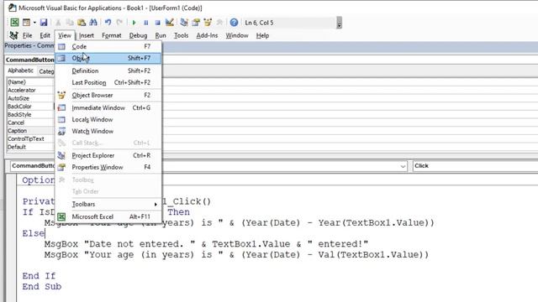Open the File menu
538x302 pixels.
[27, 35]
